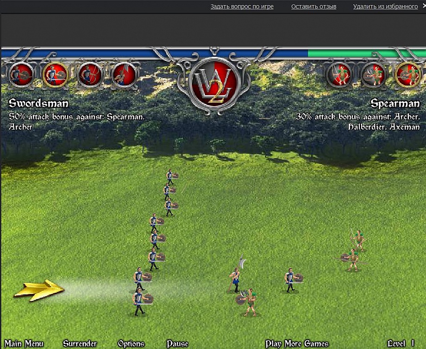Screen dimensions: 426x349
Task: Click the central WL2 emblem
Action: (214, 84)
